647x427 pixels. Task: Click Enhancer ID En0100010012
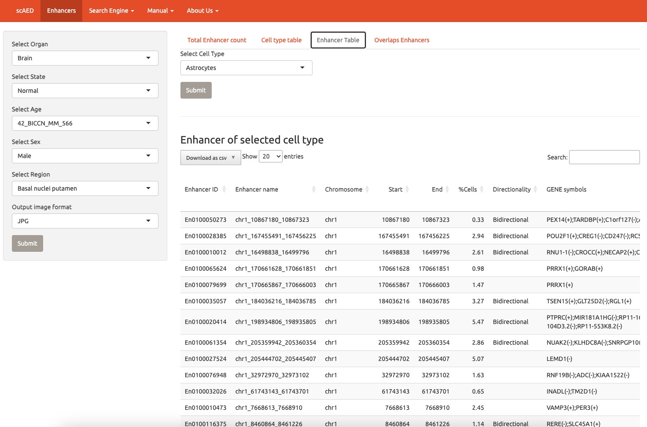coord(206,252)
